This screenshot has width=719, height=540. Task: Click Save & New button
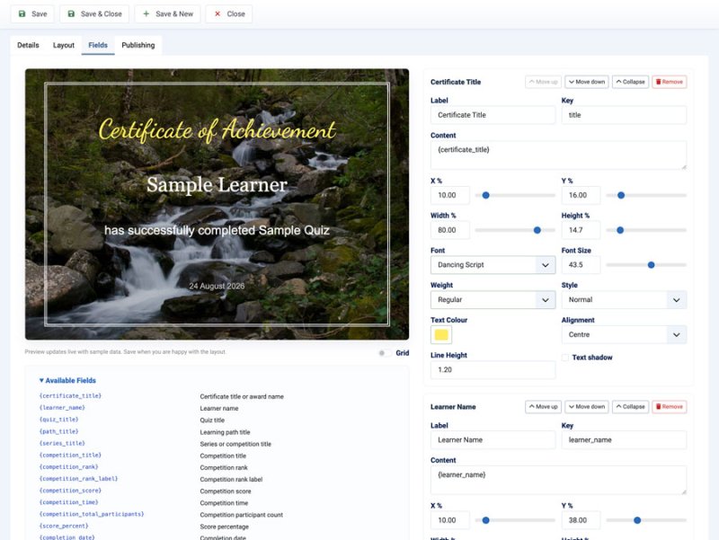coord(167,13)
